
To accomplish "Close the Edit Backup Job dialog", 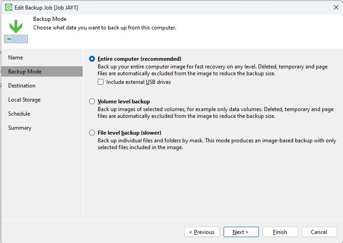I will coord(335,7).
